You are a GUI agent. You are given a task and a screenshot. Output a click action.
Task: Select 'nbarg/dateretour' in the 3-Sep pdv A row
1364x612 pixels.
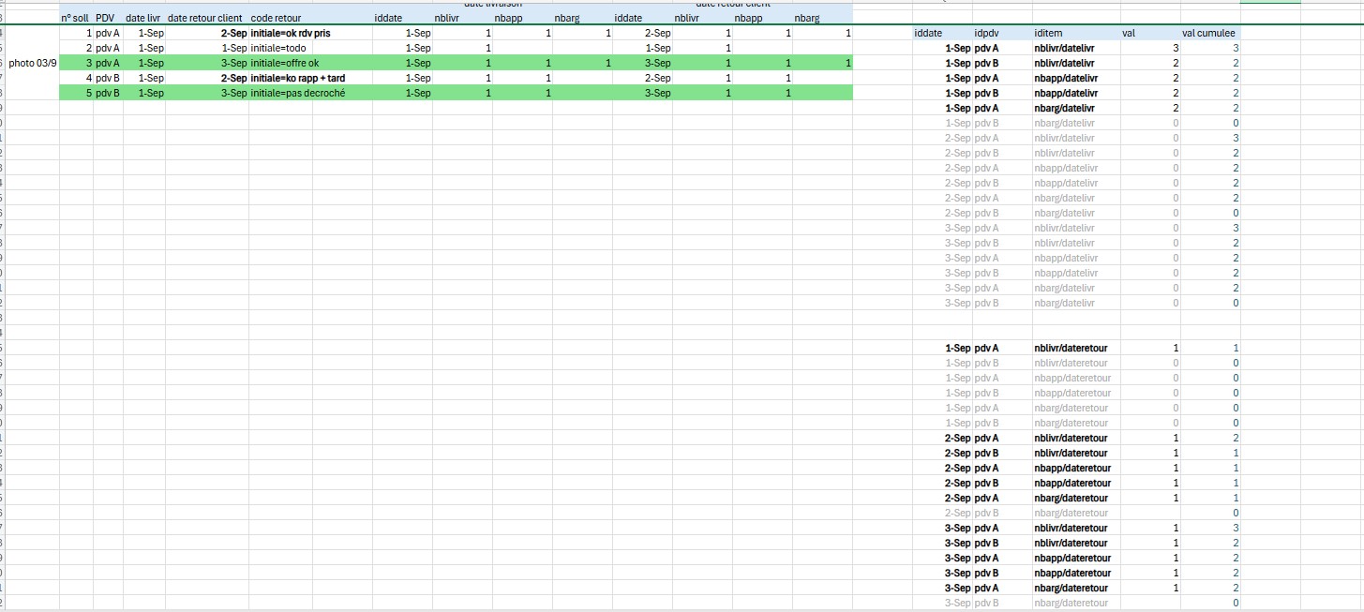tap(1072, 588)
